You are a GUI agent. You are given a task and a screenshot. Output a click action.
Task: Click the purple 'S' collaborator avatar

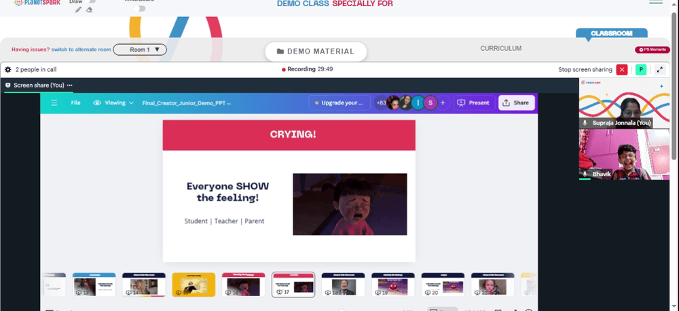pyautogui.click(x=430, y=103)
